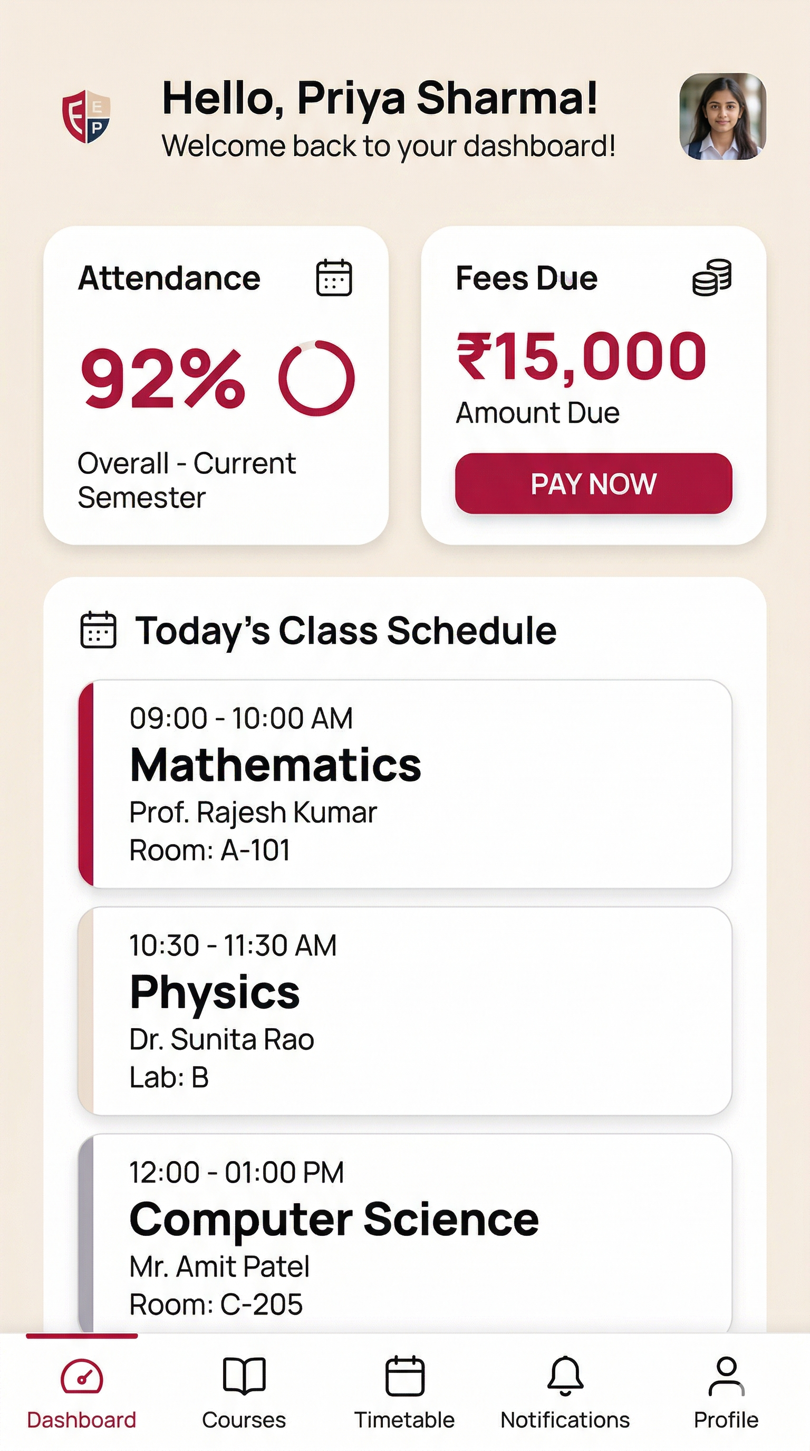This screenshot has height=1451, width=810.
Task: Tap the Dashboard gauge icon
Action: point(82,1377)
